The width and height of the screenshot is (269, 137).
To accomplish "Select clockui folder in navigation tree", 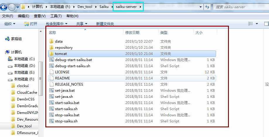I will point(23,86).
